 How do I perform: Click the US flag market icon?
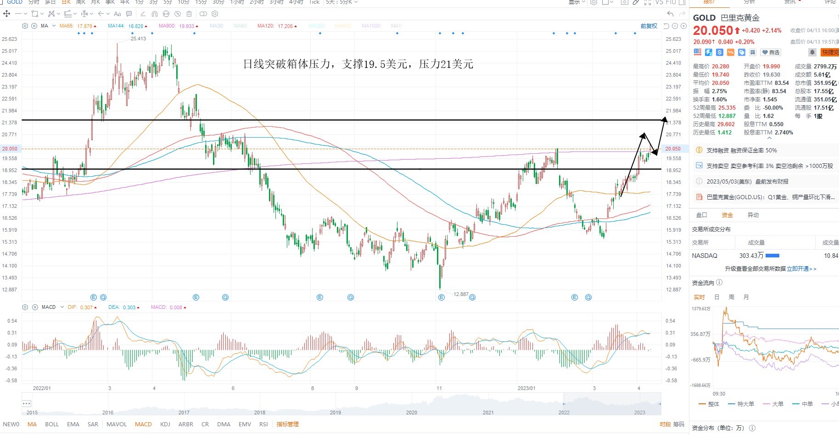pyautogui.click(x=698, y=52)
